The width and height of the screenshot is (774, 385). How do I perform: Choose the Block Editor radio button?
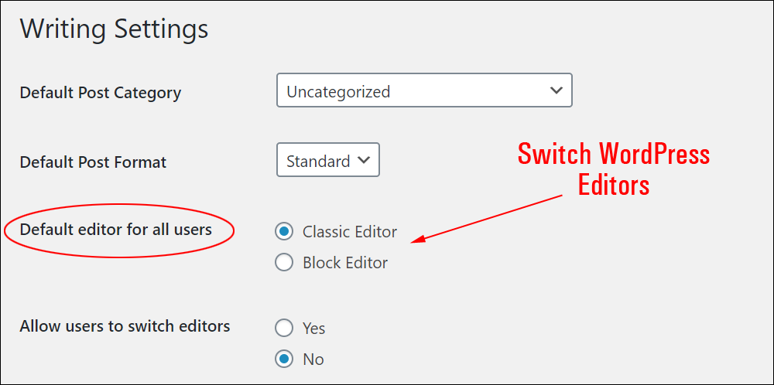[x=284, y=262]
